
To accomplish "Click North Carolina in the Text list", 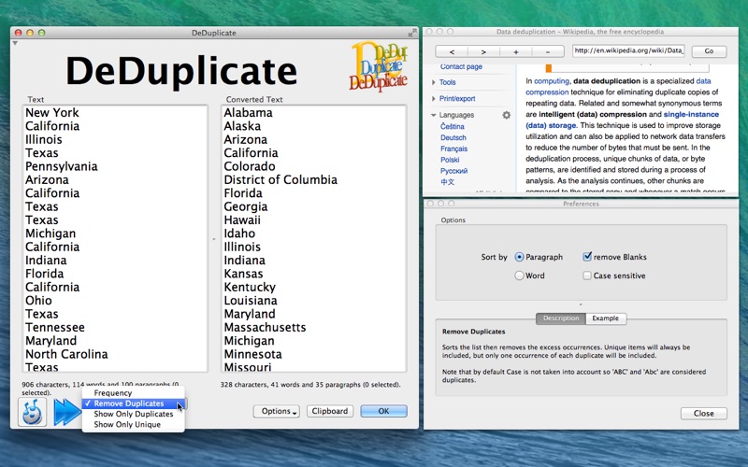I will [x=66, y=354].
